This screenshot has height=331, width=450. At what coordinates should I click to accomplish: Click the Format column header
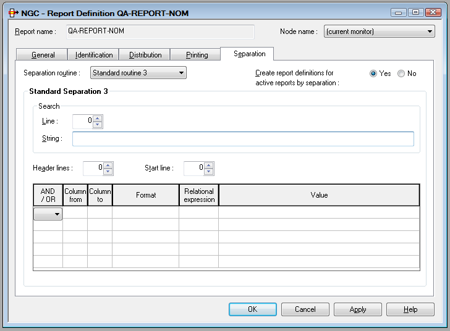[x=146, y=195]
